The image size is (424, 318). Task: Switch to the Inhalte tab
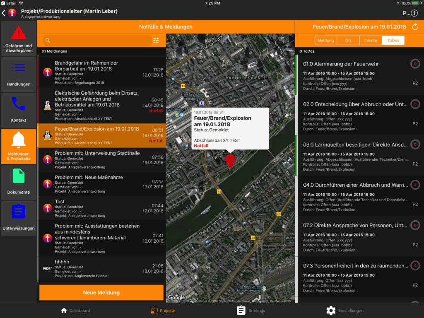(371, 40)
